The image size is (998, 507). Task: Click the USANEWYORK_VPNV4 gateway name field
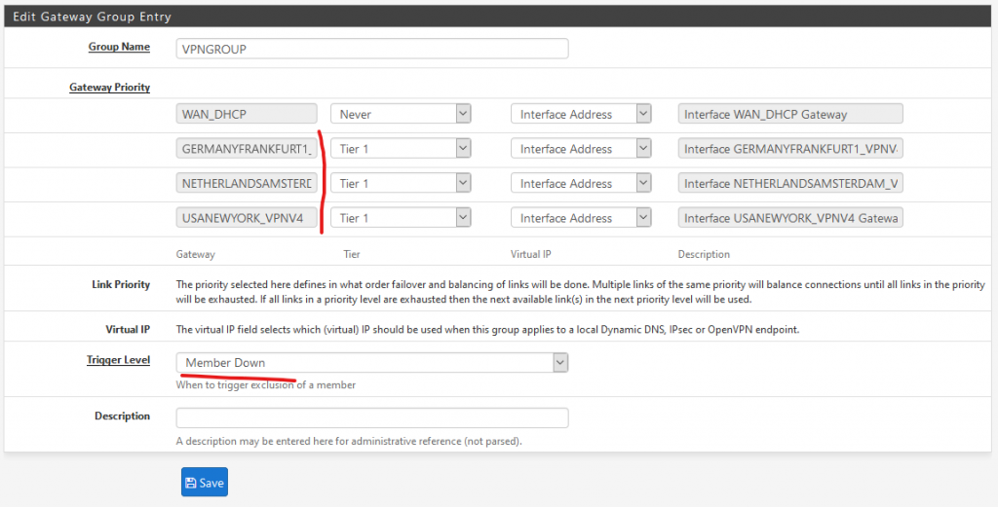tap(247, 218)
